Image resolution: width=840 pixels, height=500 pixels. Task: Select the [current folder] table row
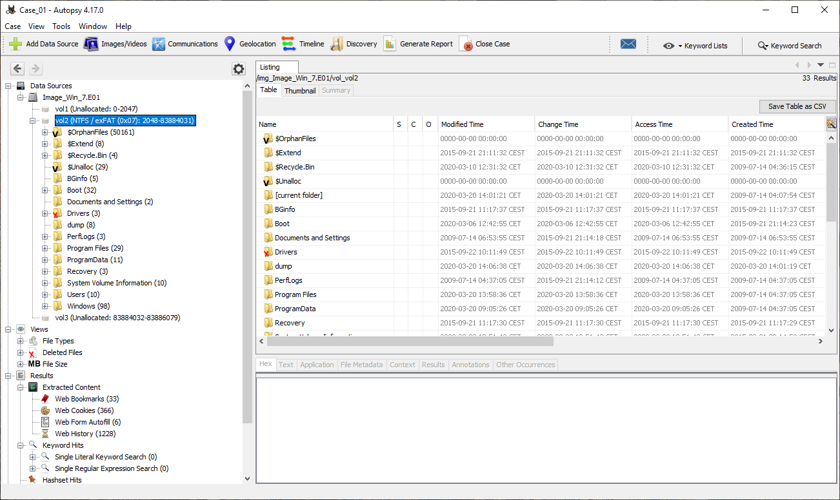tap(541, 195)
